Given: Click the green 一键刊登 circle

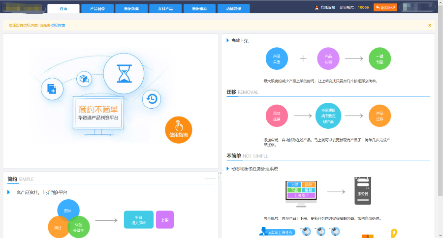Looking at the screenshot, I should tap(380, 59).
